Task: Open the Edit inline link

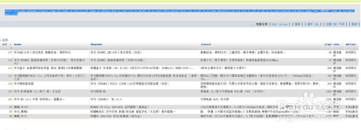Action: click(279, 24)
